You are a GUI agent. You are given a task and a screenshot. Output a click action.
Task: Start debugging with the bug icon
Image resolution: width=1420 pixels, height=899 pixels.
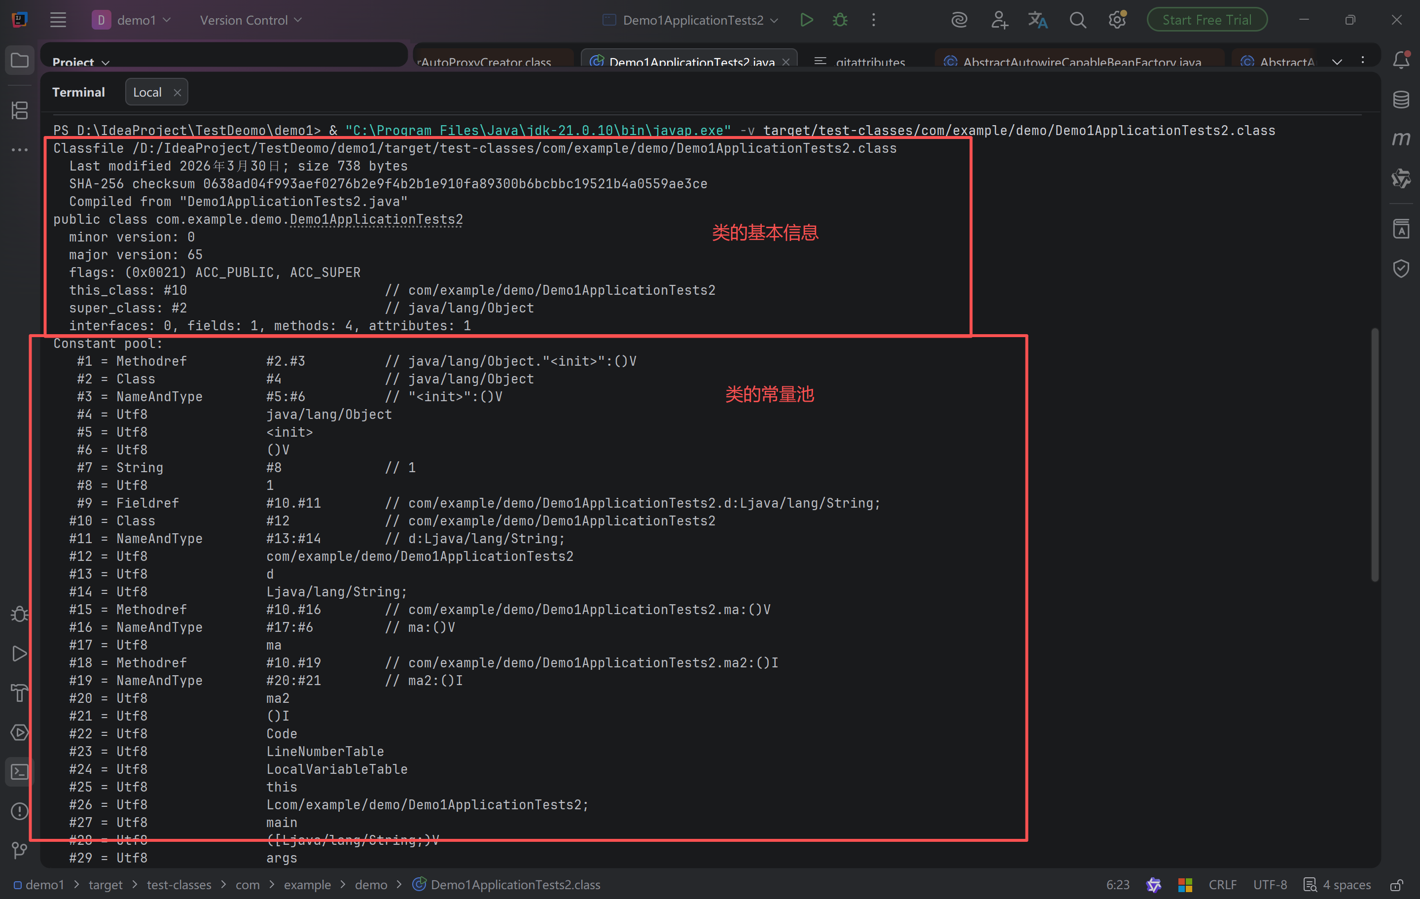(840, 20)
